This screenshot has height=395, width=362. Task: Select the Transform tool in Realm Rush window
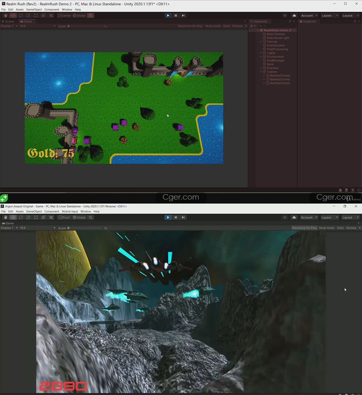pyautogui.click(x=43, y=16)
